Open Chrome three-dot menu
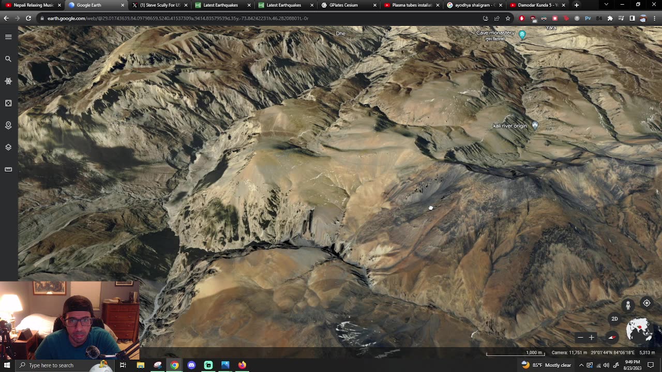 (x=654, y=19)
